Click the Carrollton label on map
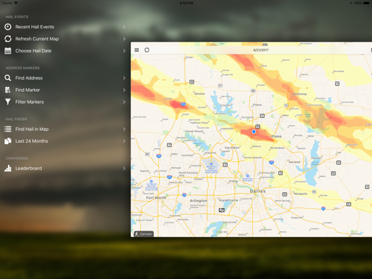 point(232,148)
